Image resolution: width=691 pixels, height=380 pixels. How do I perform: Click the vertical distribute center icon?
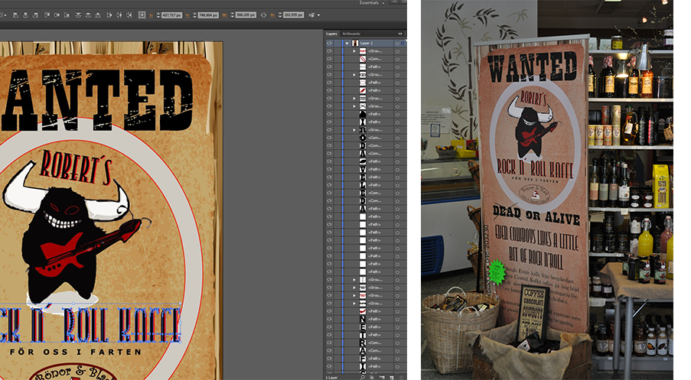88,15
